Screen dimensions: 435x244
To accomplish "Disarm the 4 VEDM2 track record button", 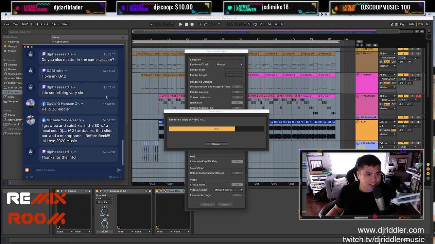I will click(x=418, y=96).
